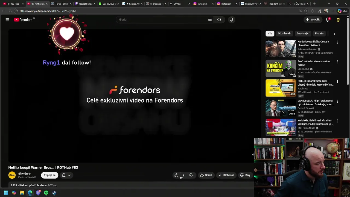The image size is (350, 197).
Task: Add page to favorites with star icon
Action: click(305, 11)
